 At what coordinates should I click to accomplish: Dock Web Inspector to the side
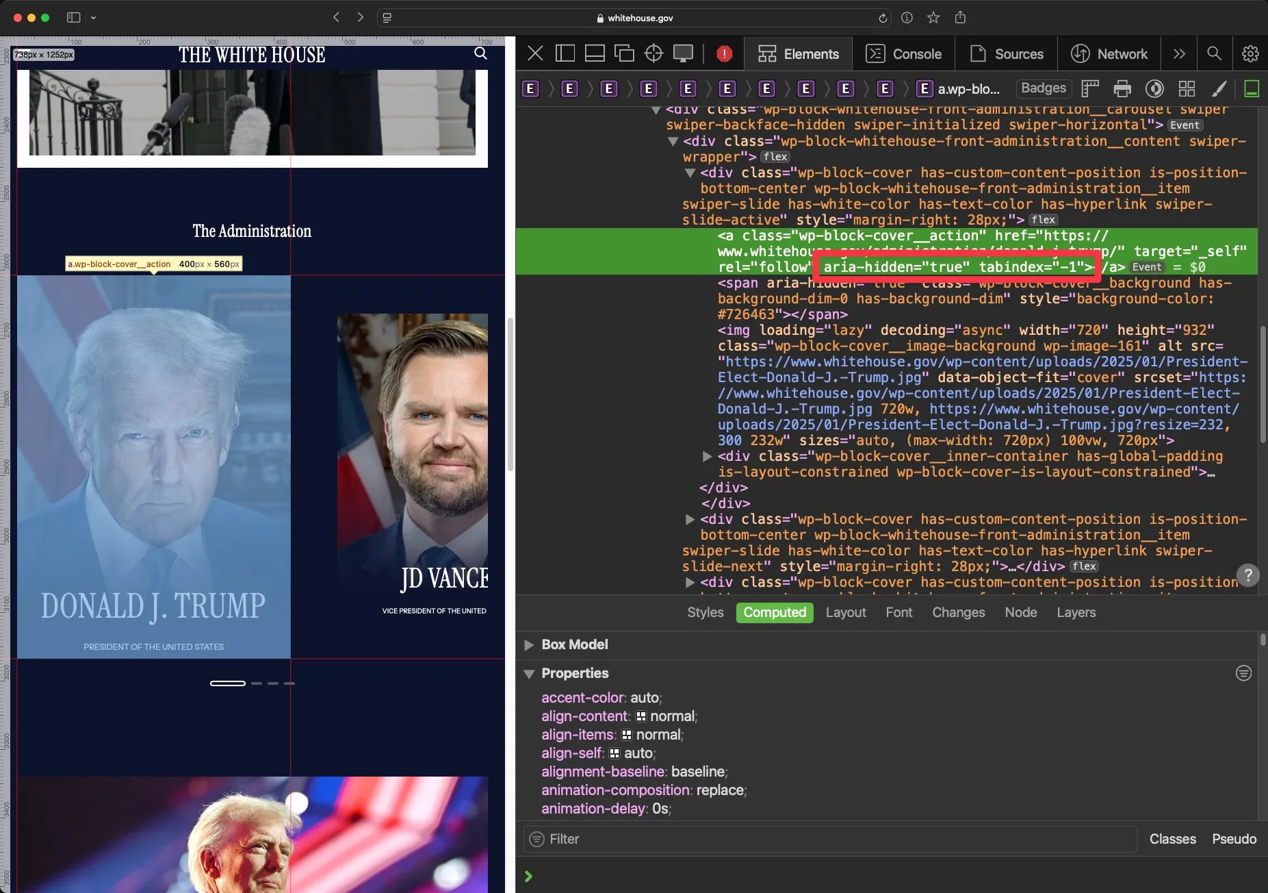point(565,53)
